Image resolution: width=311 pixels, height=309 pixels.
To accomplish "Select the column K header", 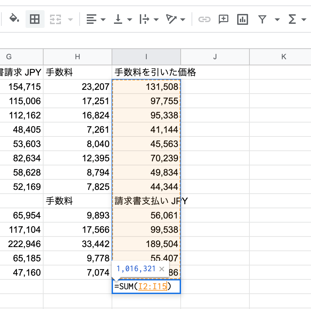I will pos(283,57).
